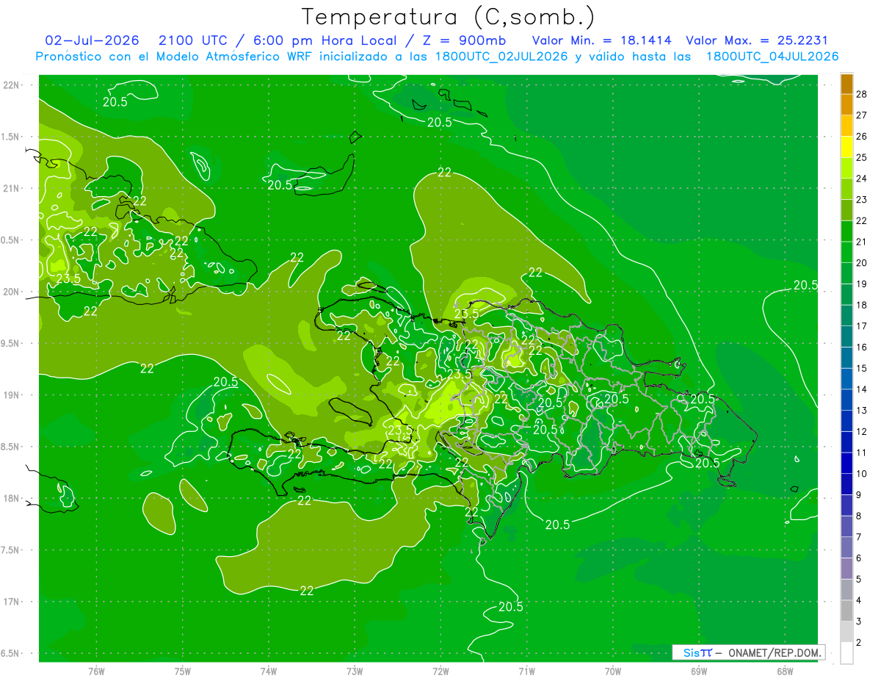Select the "75W" longitude axis label
Viewport: 881px width, 681px height.
pyautogui.click(x=182, y=671)
